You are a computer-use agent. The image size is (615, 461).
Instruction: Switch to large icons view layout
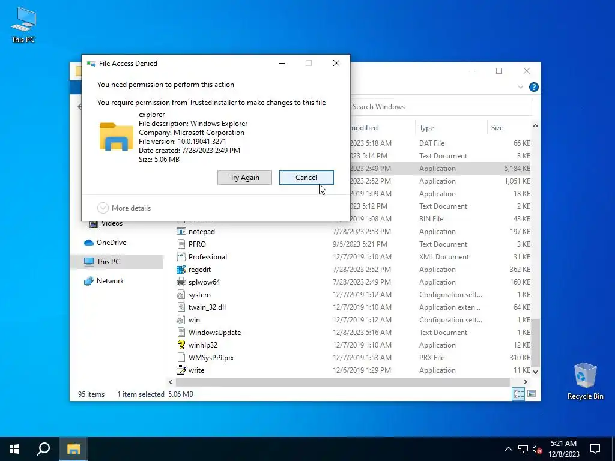[x=532, y=394]
